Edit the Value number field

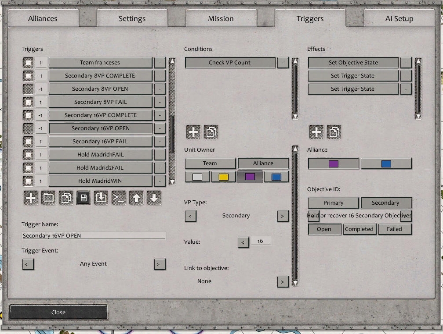point(261,241)
